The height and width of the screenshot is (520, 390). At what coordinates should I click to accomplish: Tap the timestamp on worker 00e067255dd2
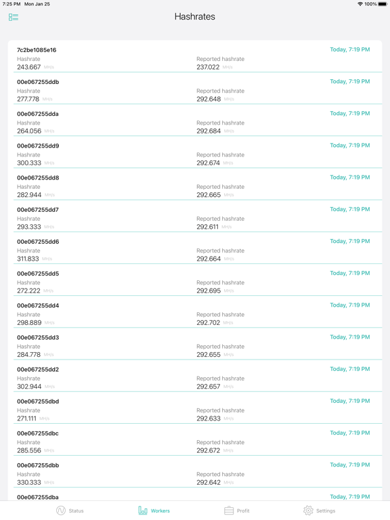coord(349,369)
